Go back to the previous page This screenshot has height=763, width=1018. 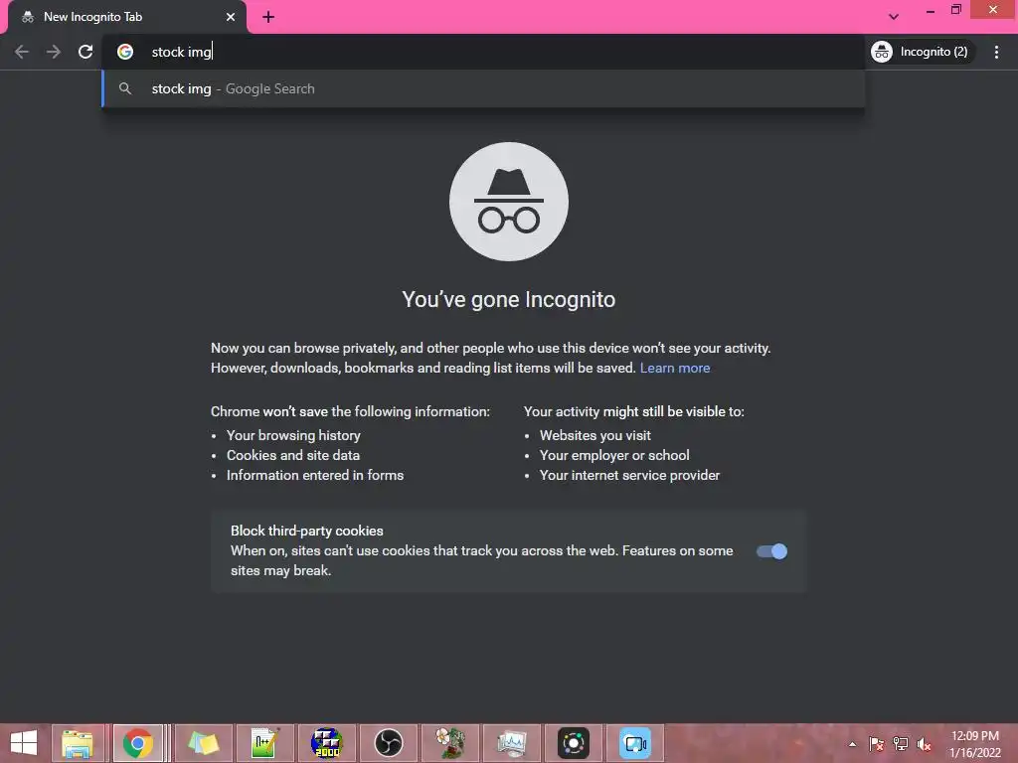coord(22,52)
